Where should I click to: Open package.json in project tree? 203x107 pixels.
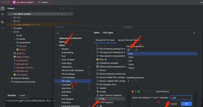(22, 64)
